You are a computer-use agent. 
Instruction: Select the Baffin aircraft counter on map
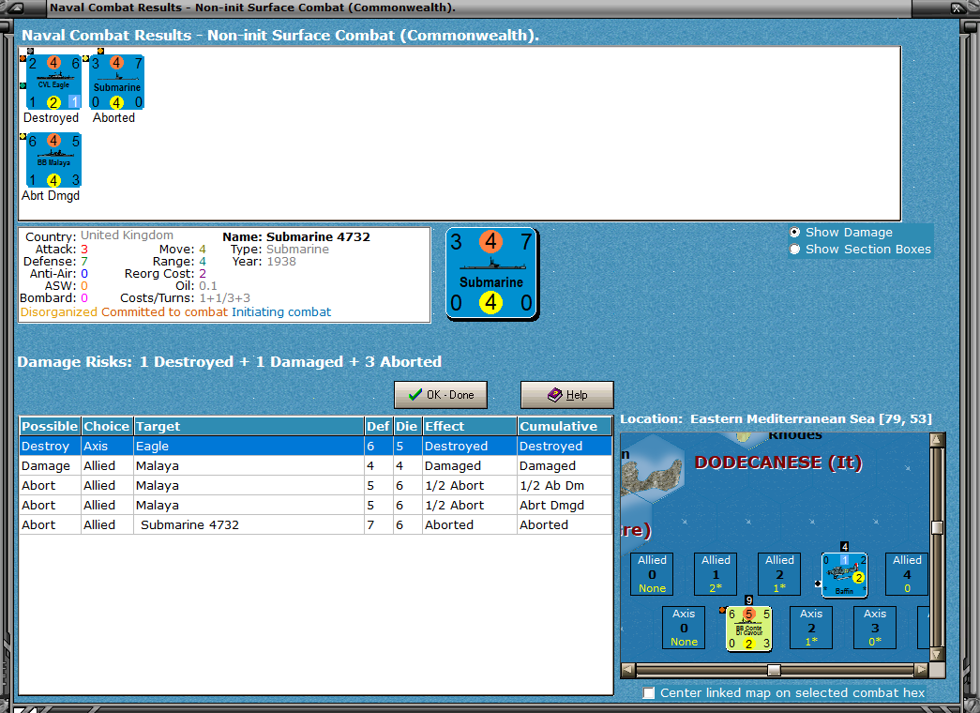point(844,575)
